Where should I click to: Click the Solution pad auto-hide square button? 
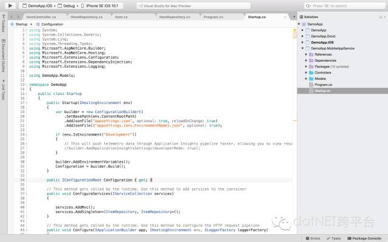point(381,17)
